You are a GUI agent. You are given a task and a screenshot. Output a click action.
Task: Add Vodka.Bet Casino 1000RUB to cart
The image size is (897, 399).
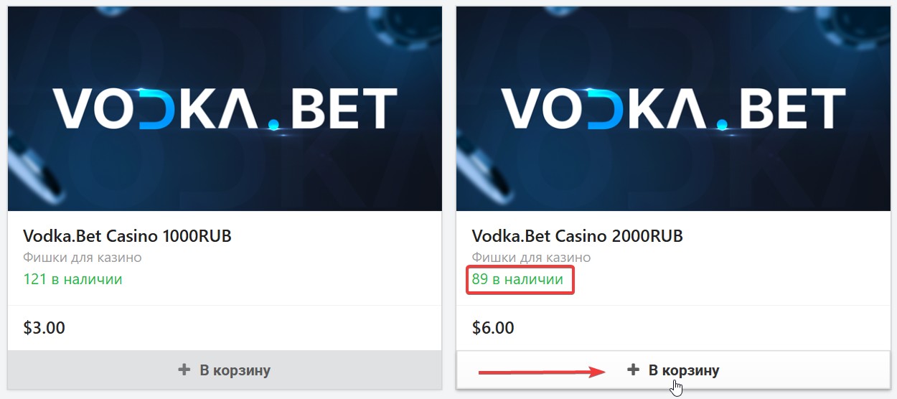click(x=225, y=370)
